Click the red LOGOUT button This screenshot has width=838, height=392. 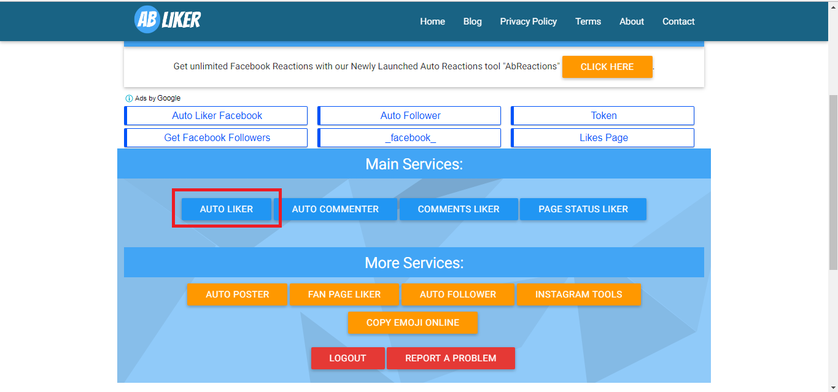coord(347,358)
